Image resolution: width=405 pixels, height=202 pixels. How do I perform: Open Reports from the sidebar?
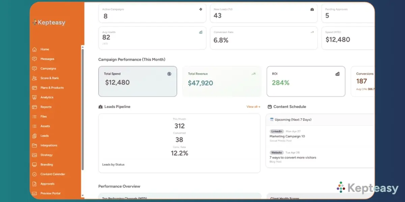(x=46, y=107)
